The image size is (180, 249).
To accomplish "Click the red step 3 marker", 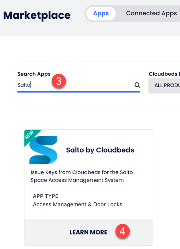I will click(x=59, y=81).
